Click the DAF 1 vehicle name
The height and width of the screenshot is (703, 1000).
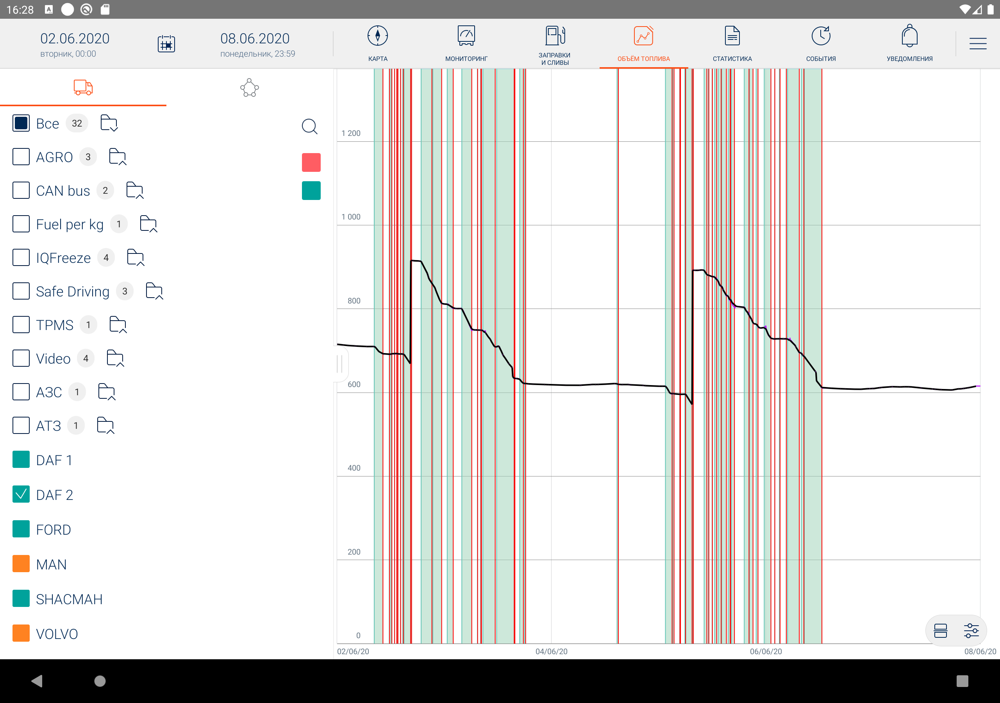click(54, 460)
